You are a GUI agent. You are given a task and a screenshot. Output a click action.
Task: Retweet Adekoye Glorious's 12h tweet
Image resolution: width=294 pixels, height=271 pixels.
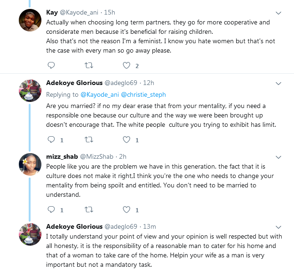point(89,139)
